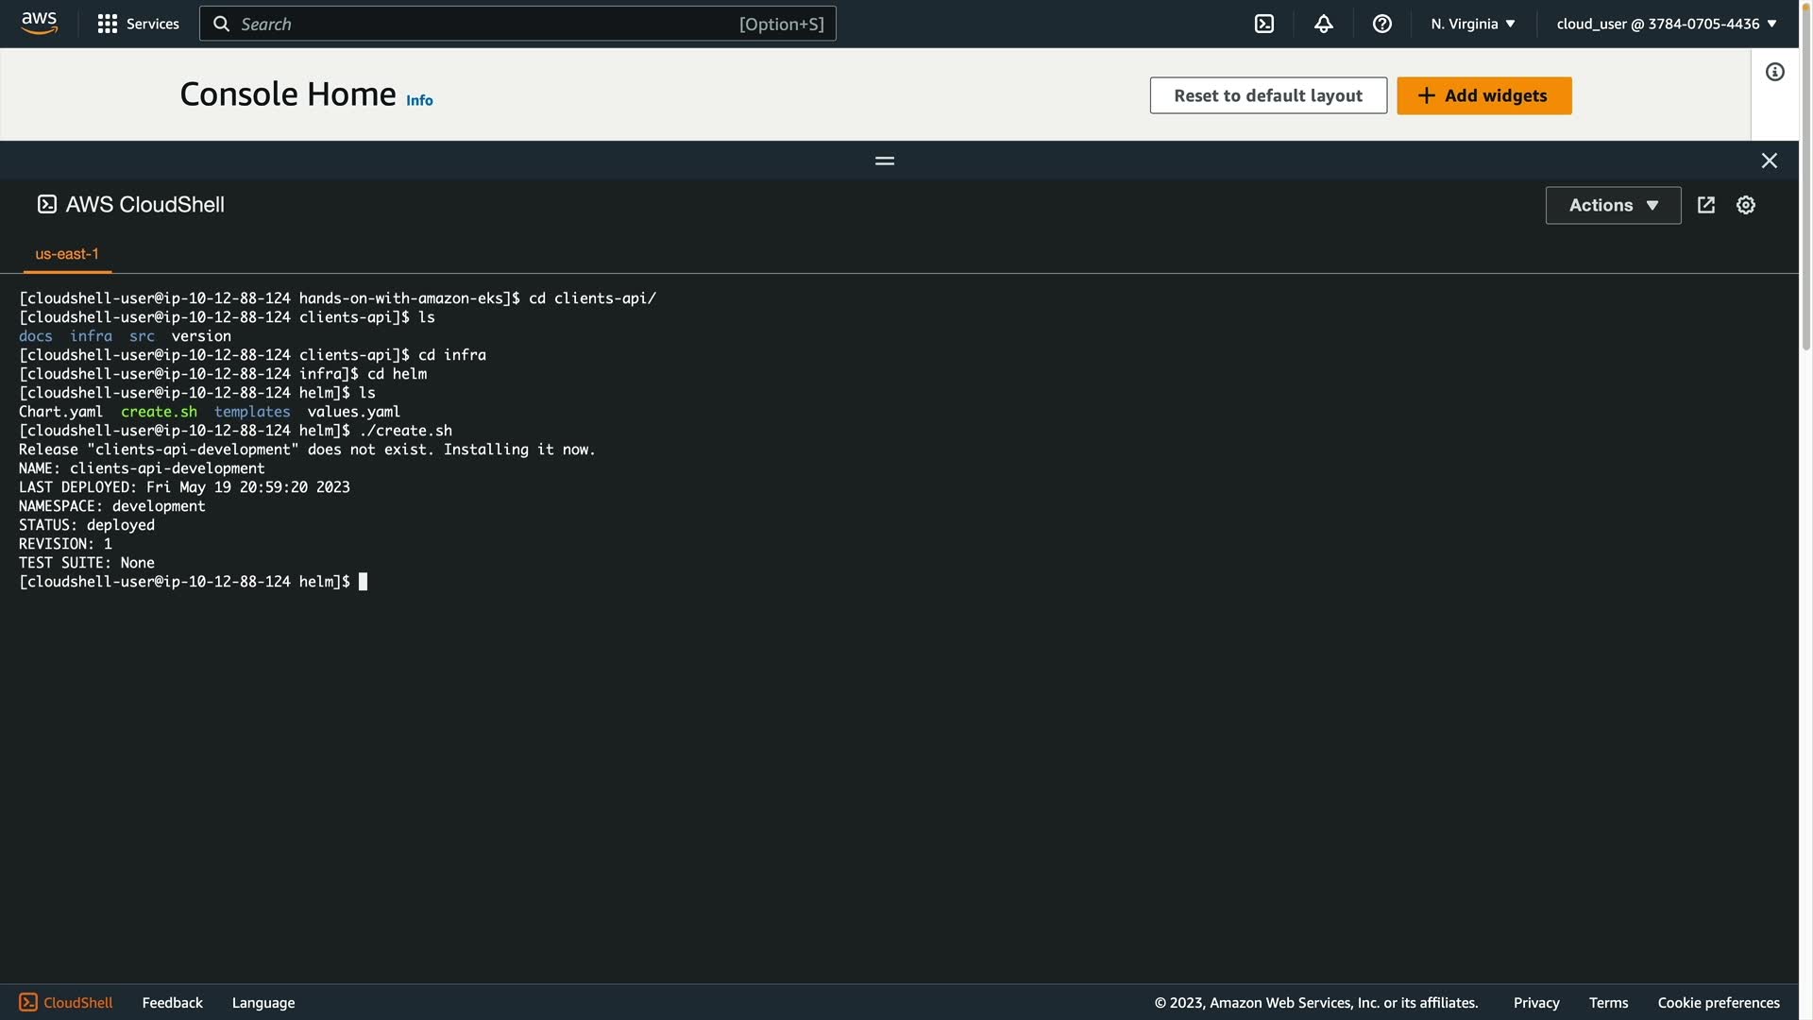Open CloudShell preferences gear icon
The image size is (1813, 1020).
(x=1745, y=205)
